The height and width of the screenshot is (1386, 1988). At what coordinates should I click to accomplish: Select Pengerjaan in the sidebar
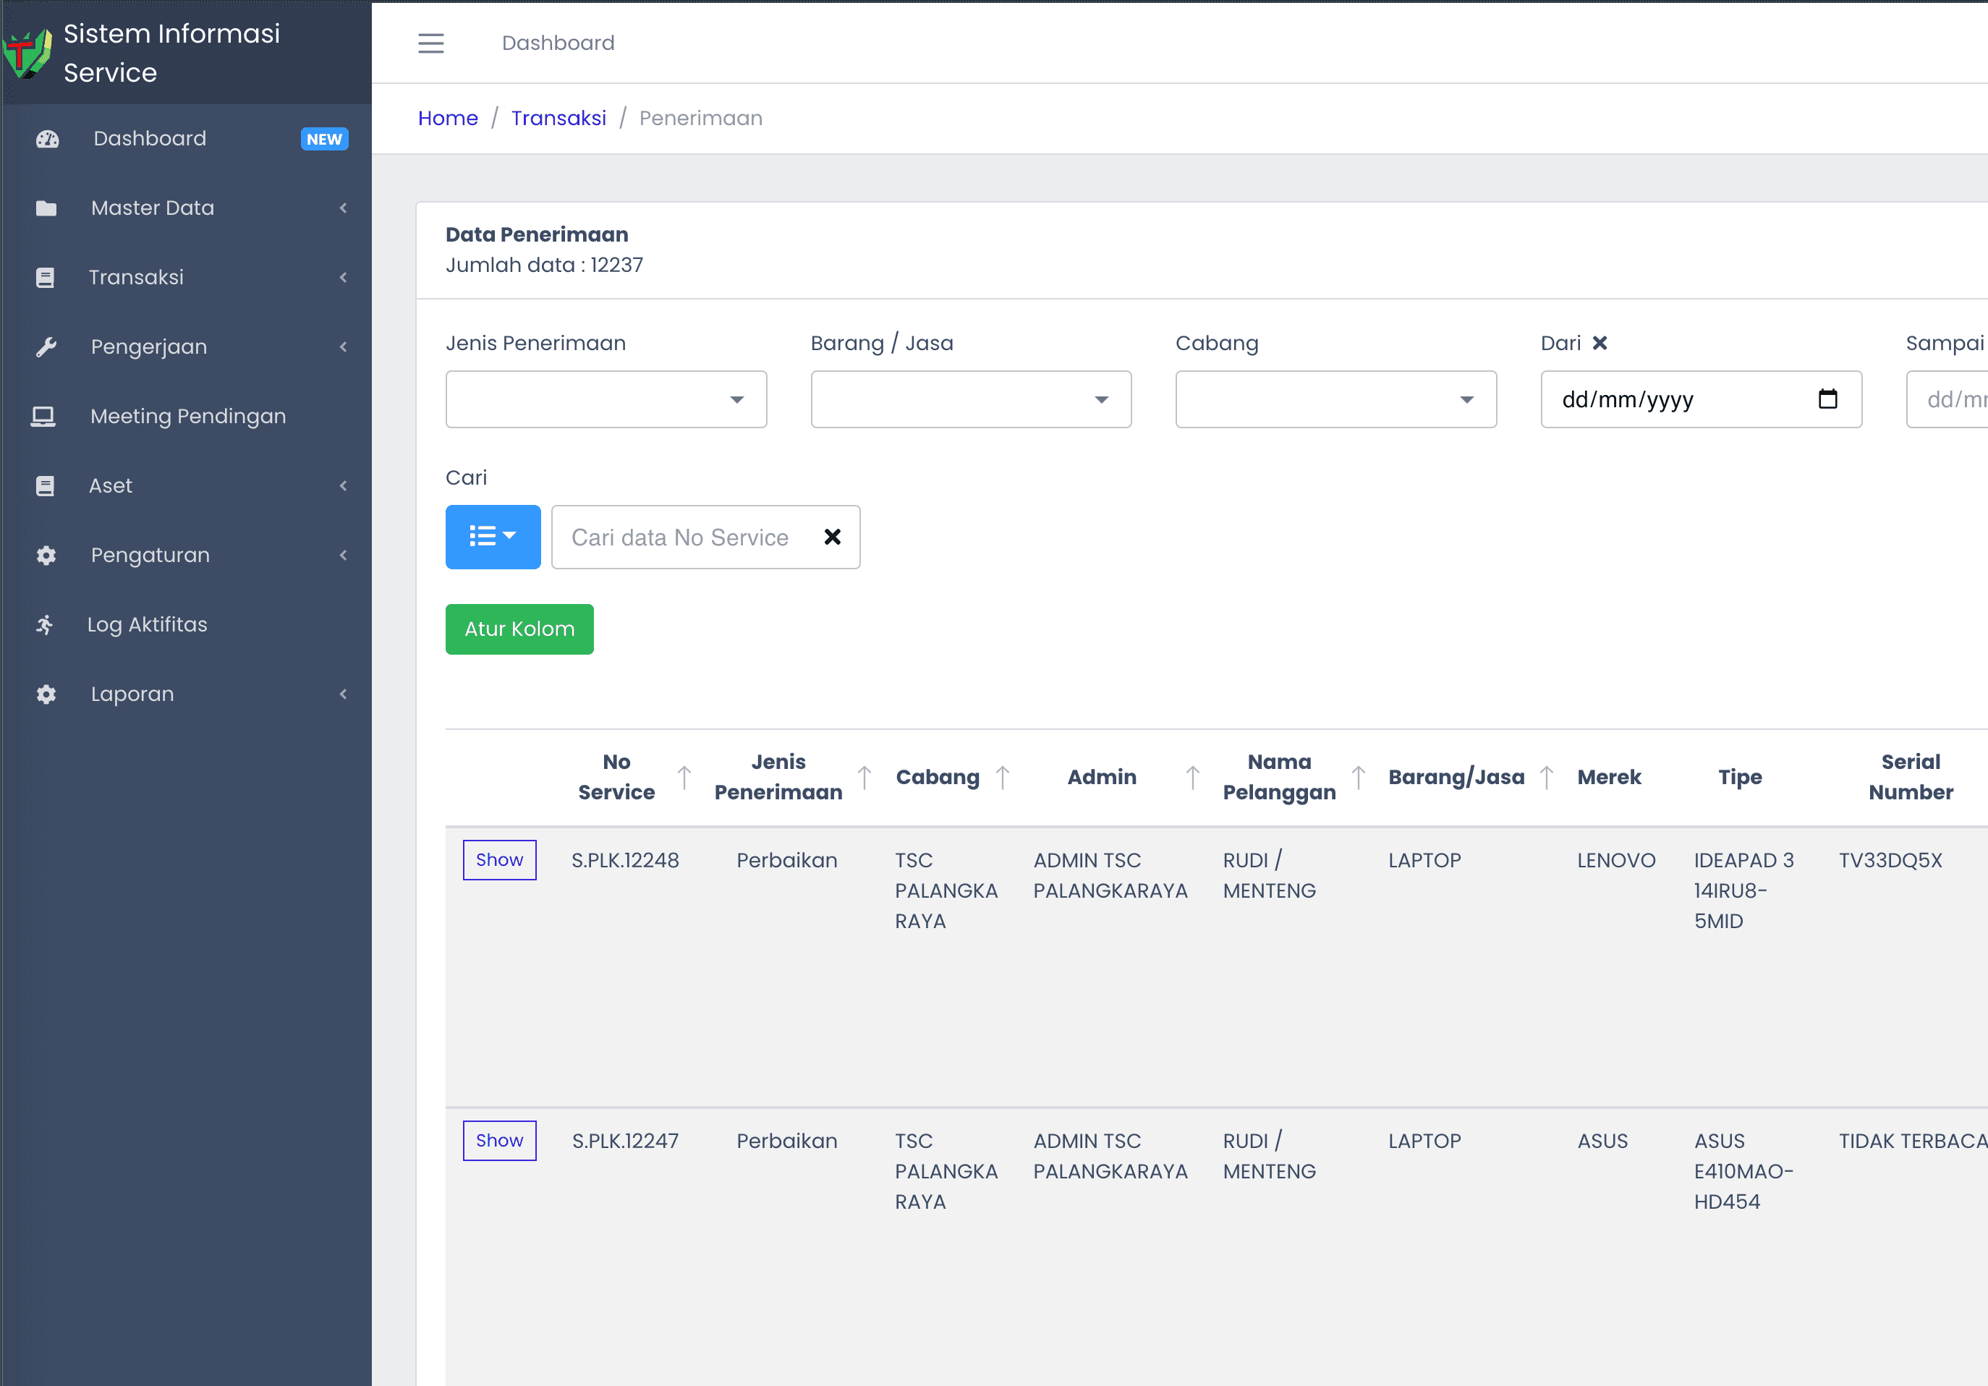149,347
